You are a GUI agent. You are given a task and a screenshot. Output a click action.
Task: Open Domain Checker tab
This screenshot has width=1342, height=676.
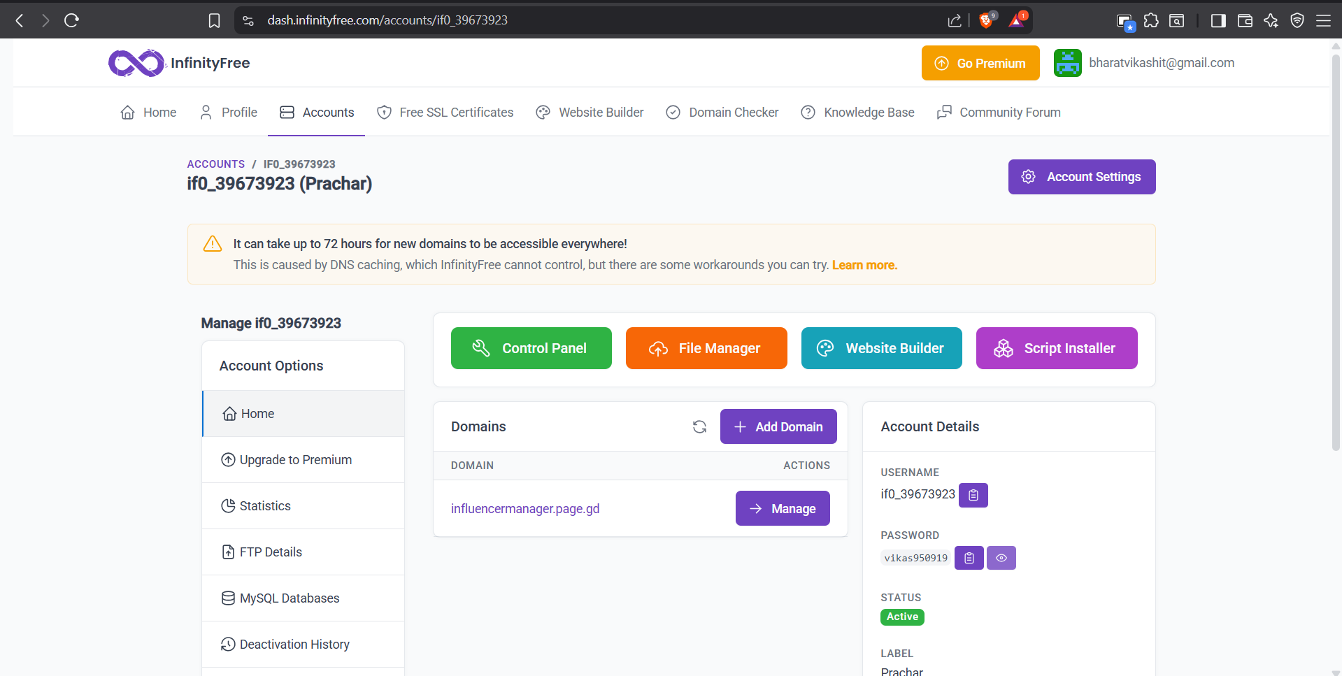(722, 113)
